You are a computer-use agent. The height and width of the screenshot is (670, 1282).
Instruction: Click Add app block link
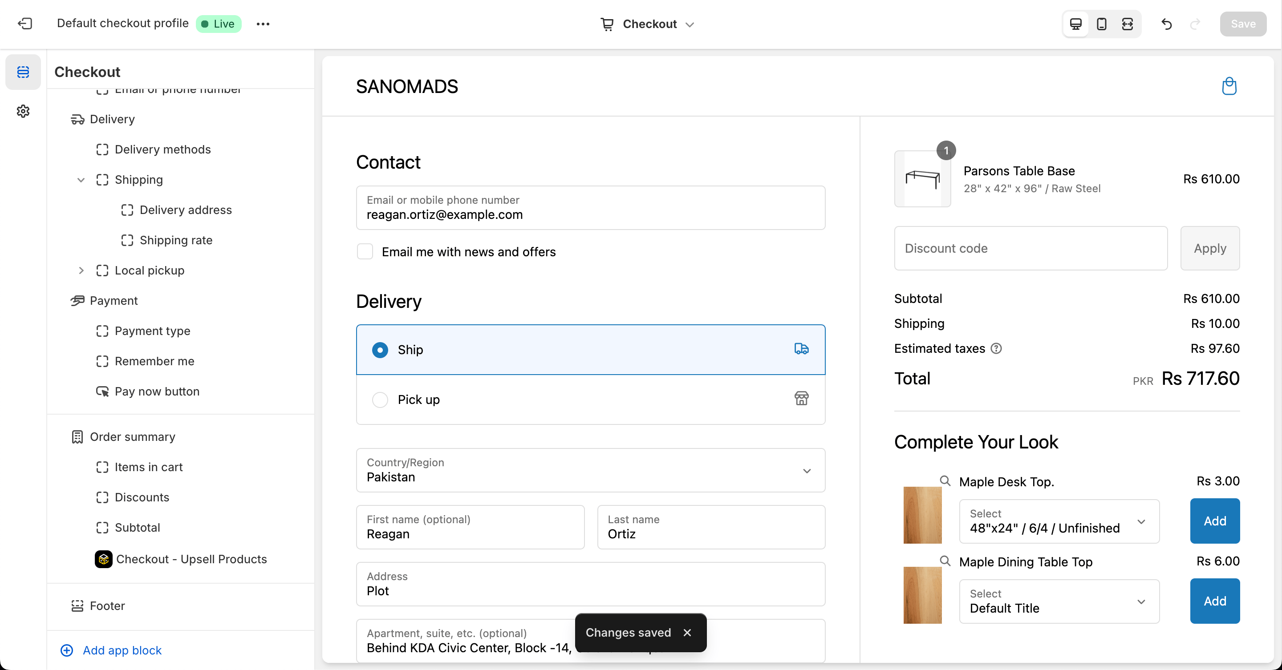pyautogui.click(x=122, y=650)
